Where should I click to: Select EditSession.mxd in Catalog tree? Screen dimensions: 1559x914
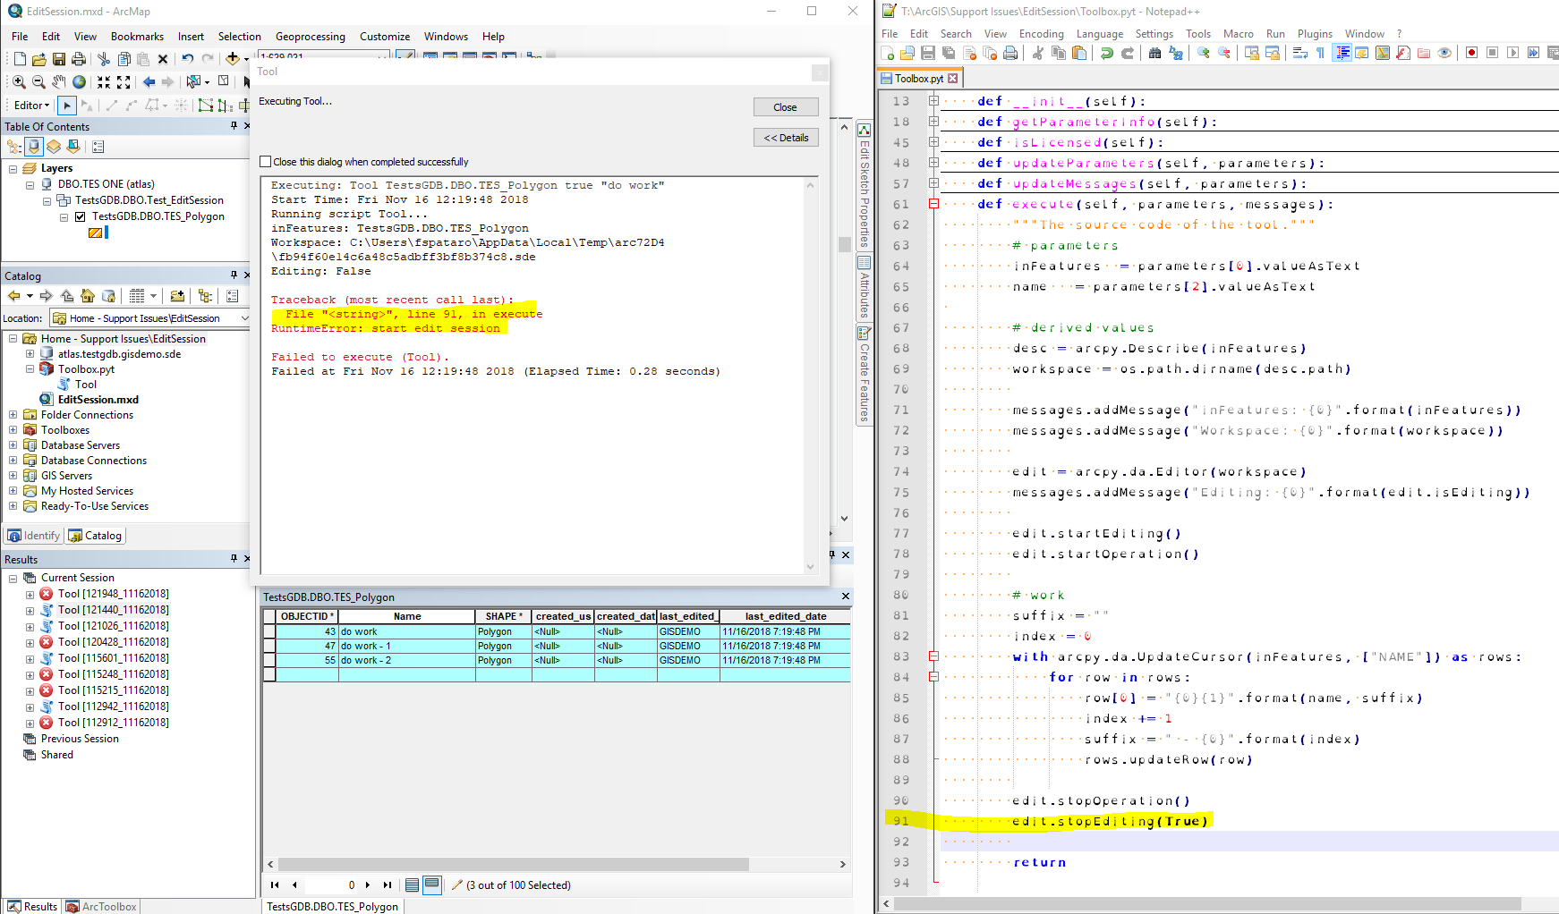click(x=98, y=400)
